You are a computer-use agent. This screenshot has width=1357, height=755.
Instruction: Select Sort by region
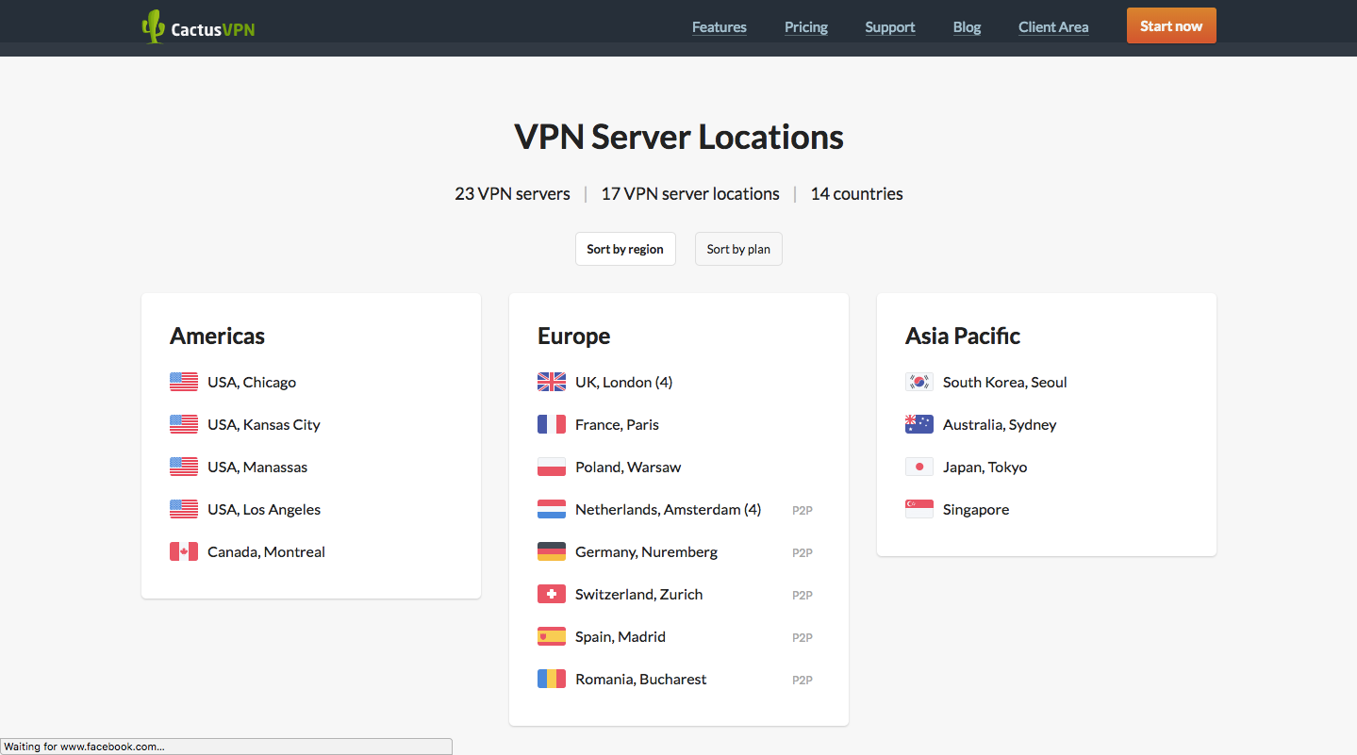coord(625,249)
